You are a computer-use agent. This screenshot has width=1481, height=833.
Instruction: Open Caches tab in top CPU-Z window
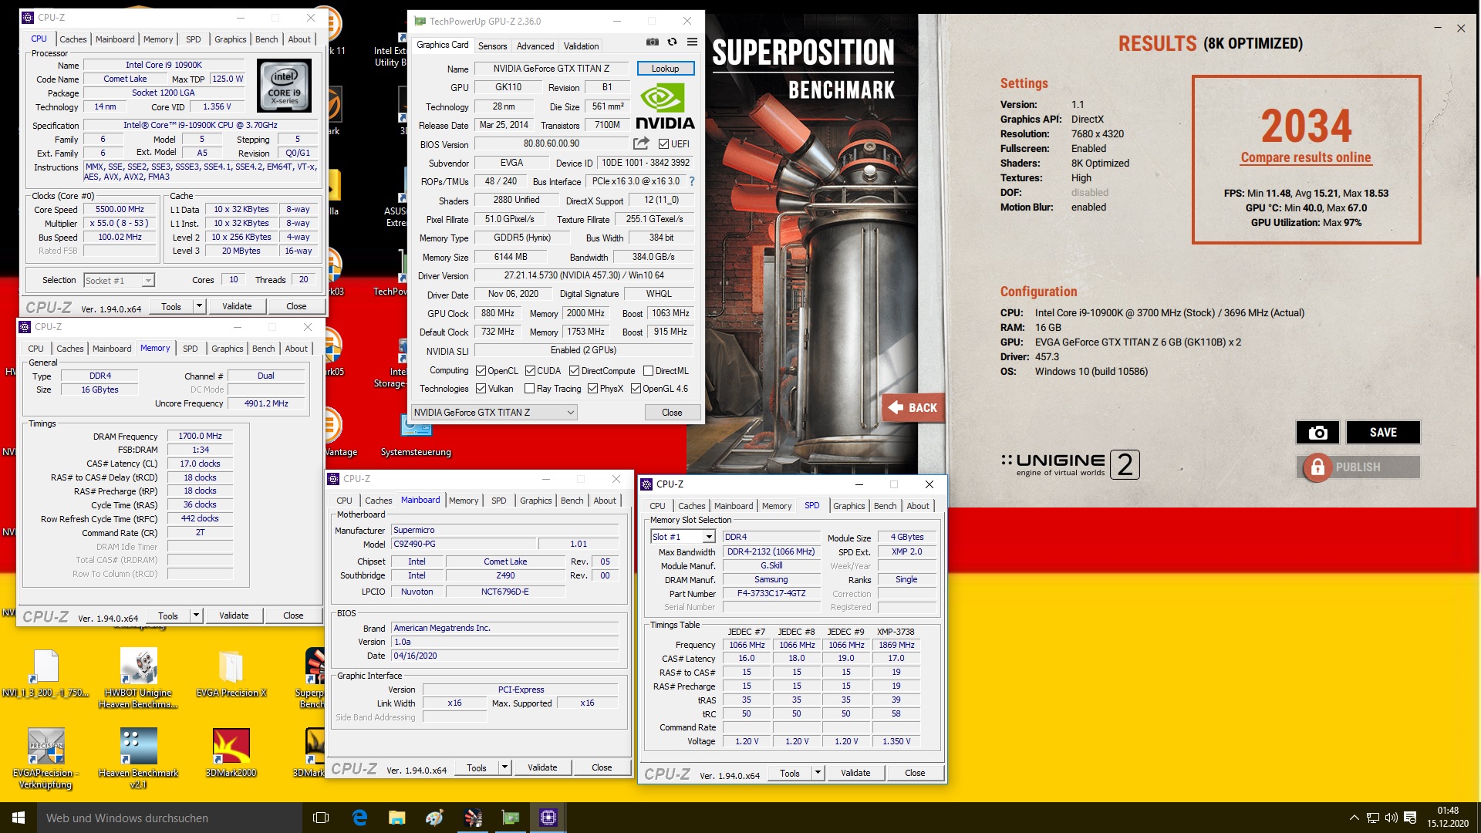[73, 39]
